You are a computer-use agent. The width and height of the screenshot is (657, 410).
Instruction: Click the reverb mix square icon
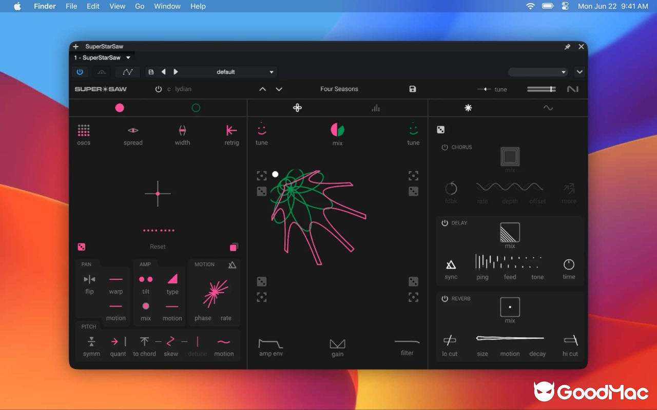[x=510, y=307]
